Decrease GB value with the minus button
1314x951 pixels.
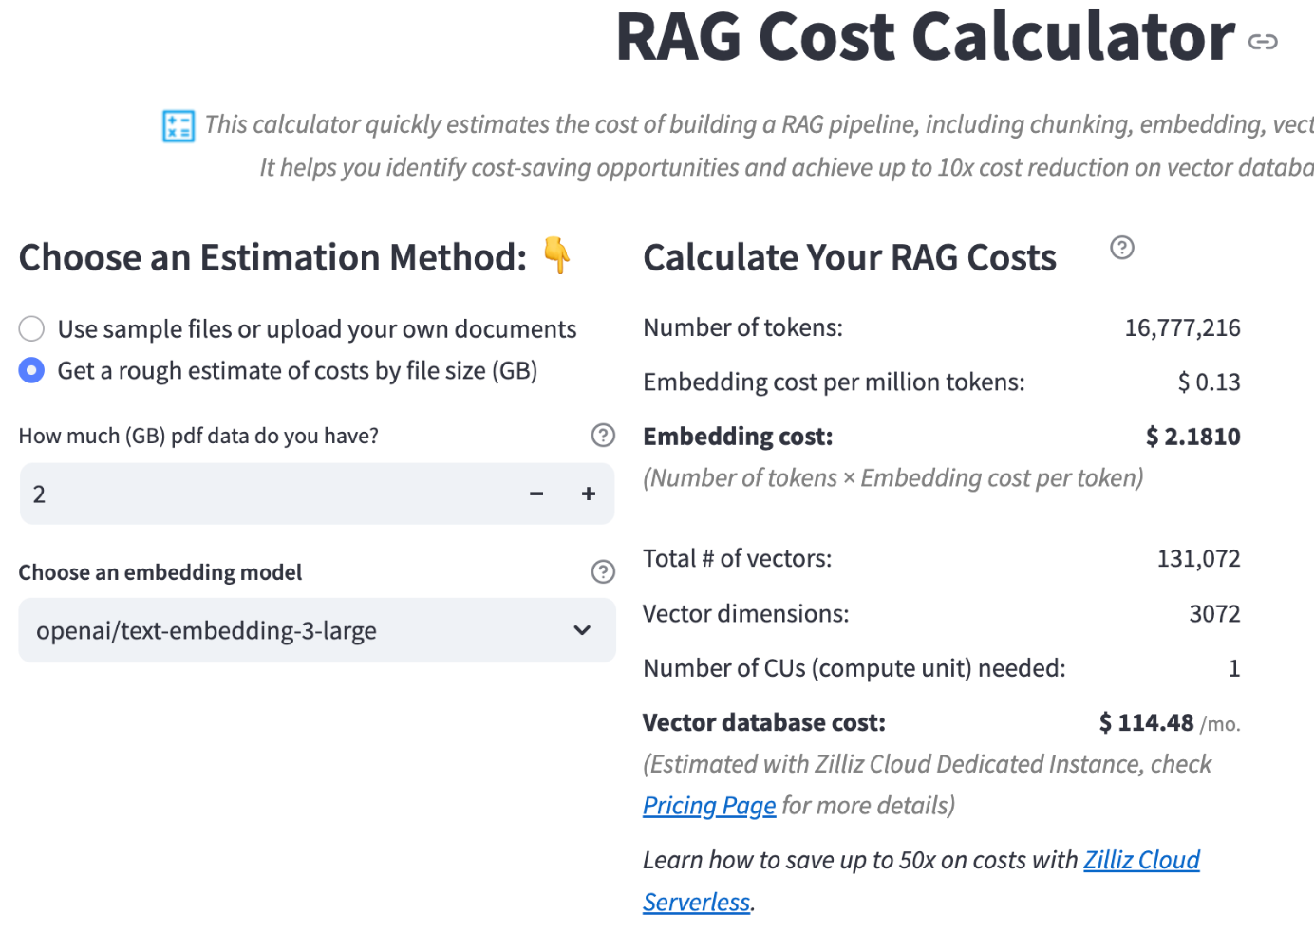point(536,494)
